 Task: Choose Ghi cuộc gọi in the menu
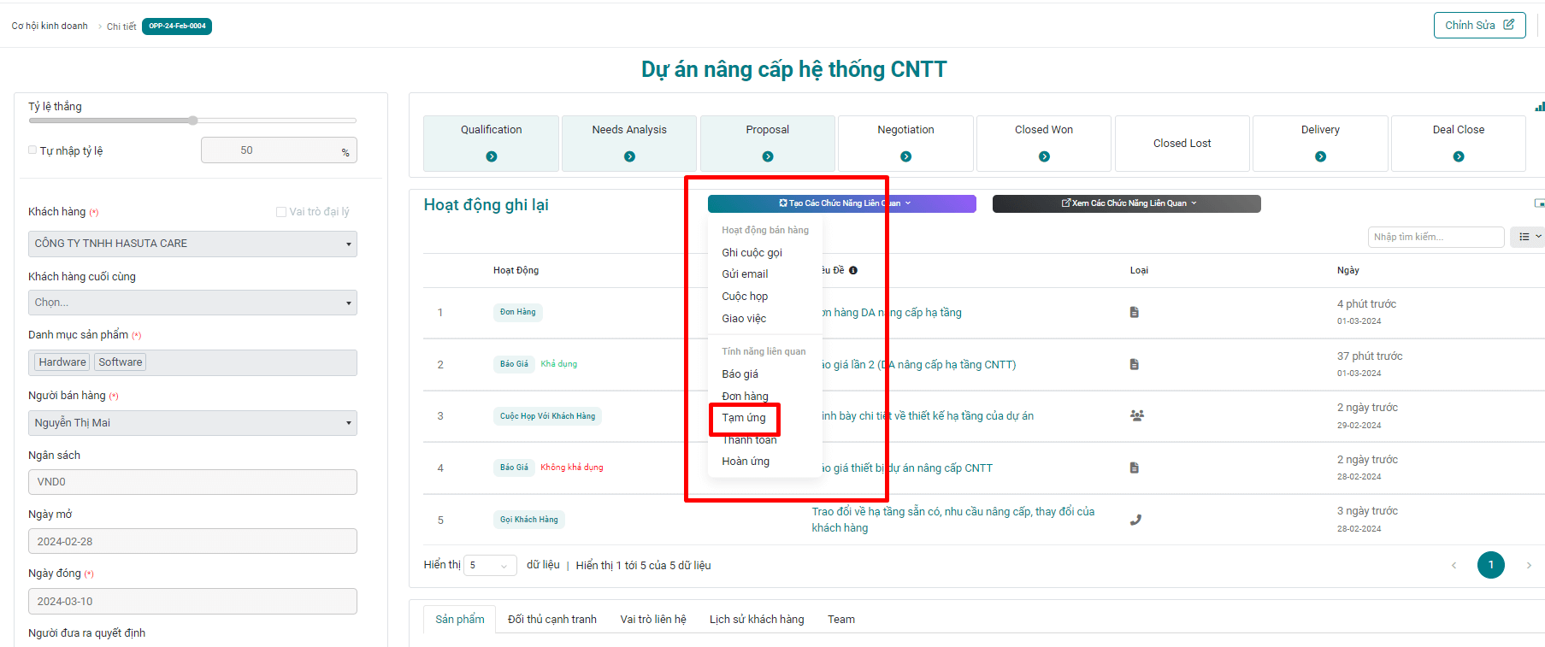pos(752,252)
